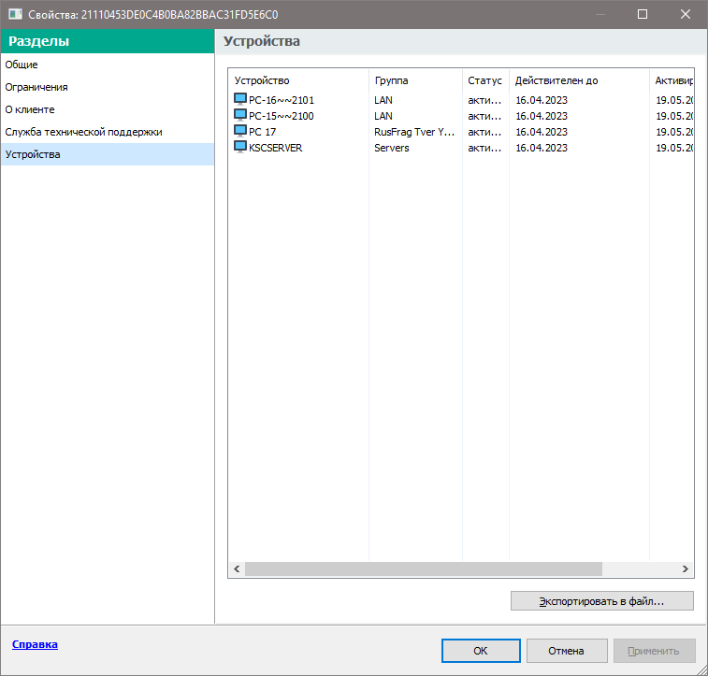Click the Отмена button

(x=567, y=651)
